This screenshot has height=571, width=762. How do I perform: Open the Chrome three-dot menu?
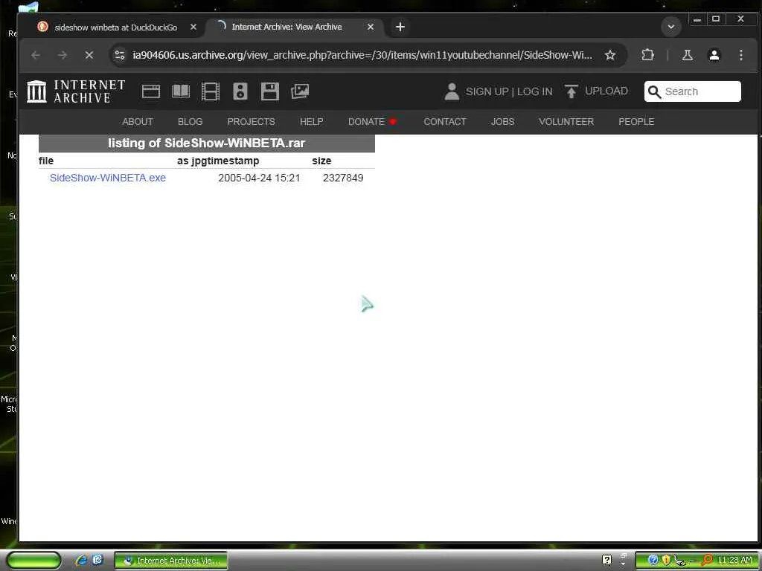point(740,55)
